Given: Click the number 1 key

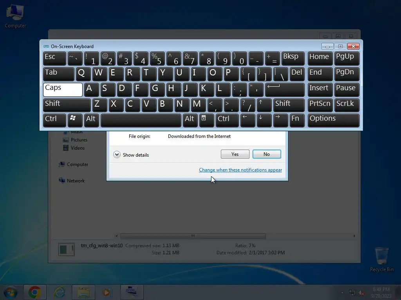Looking at the screenshot, I should tap(92, 59).
